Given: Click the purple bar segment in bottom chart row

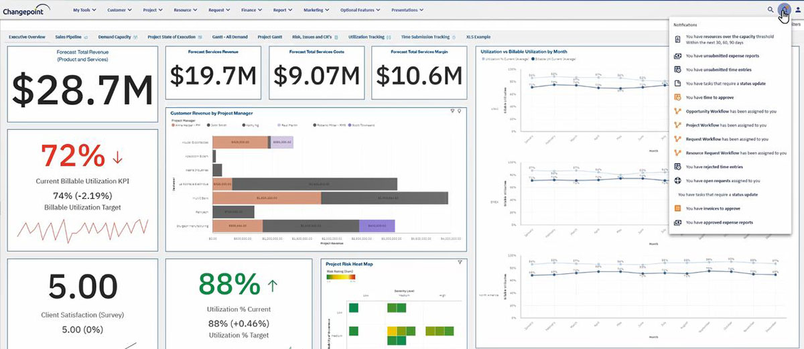Looking at the screenshot, I should 377,226.
